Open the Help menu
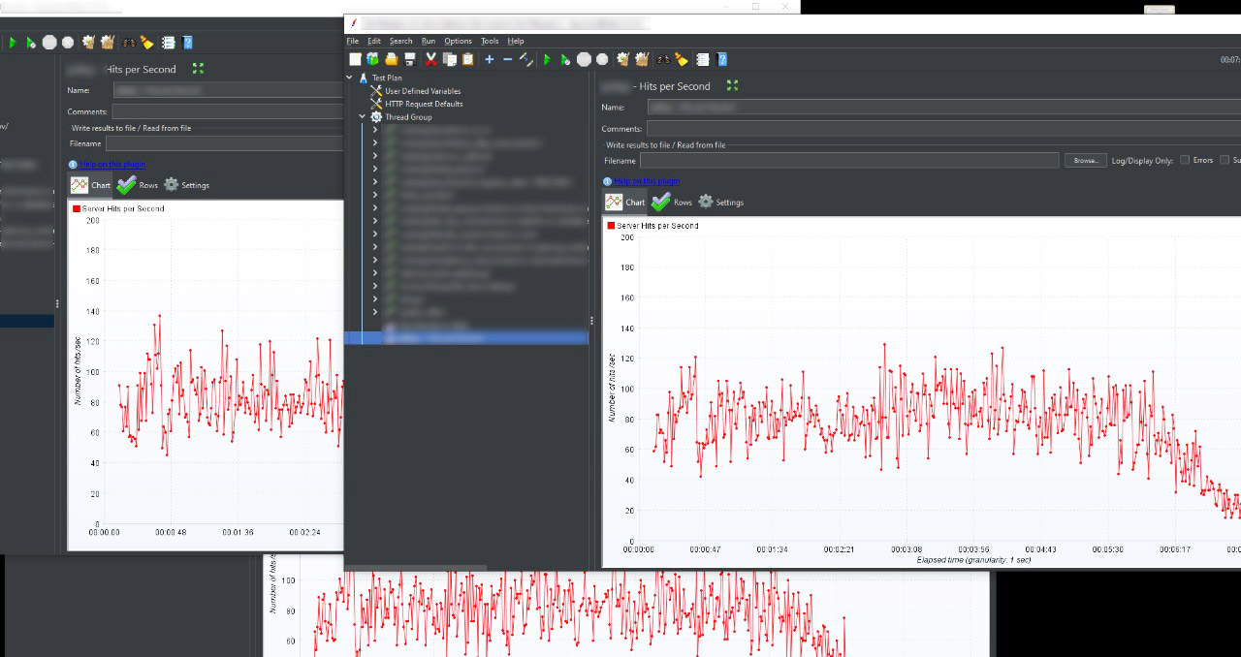 516,41
